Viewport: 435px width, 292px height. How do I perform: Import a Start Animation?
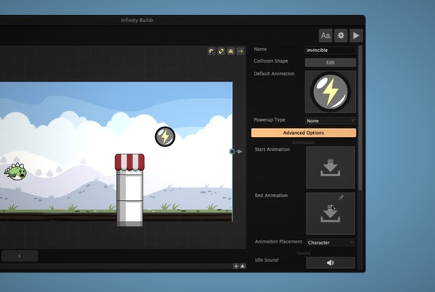(331, 167)
